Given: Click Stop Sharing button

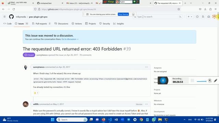Looking at the screenshot, I should (x=123, y=14).
